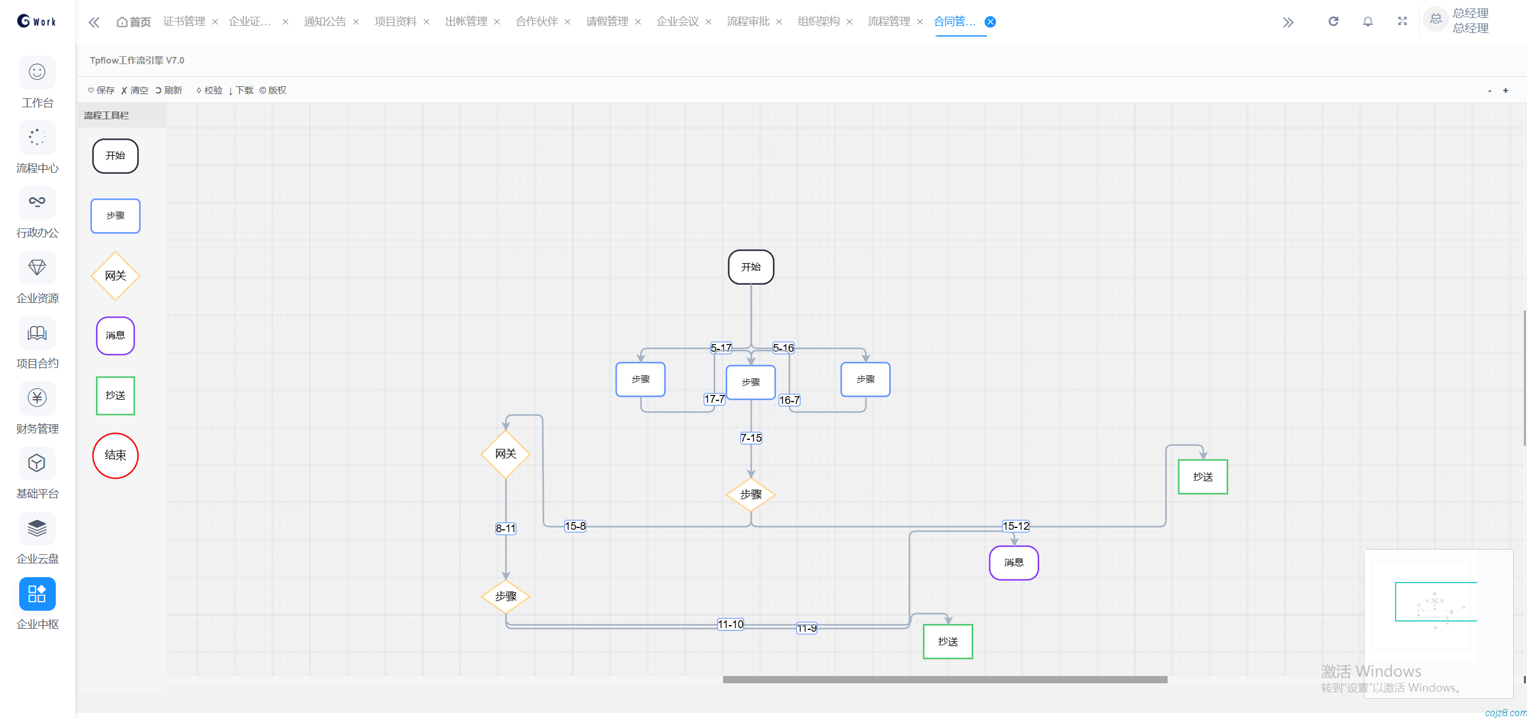Expand more tabs with double right chevron
This screenshot has width=1527, height=718.
pyautogui.click(x=1288, y=22)
